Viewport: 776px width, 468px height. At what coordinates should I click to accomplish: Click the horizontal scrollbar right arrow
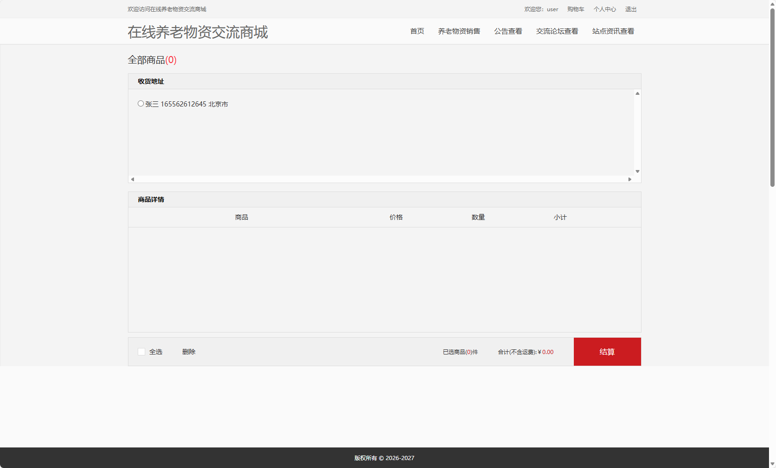(629, 179)
